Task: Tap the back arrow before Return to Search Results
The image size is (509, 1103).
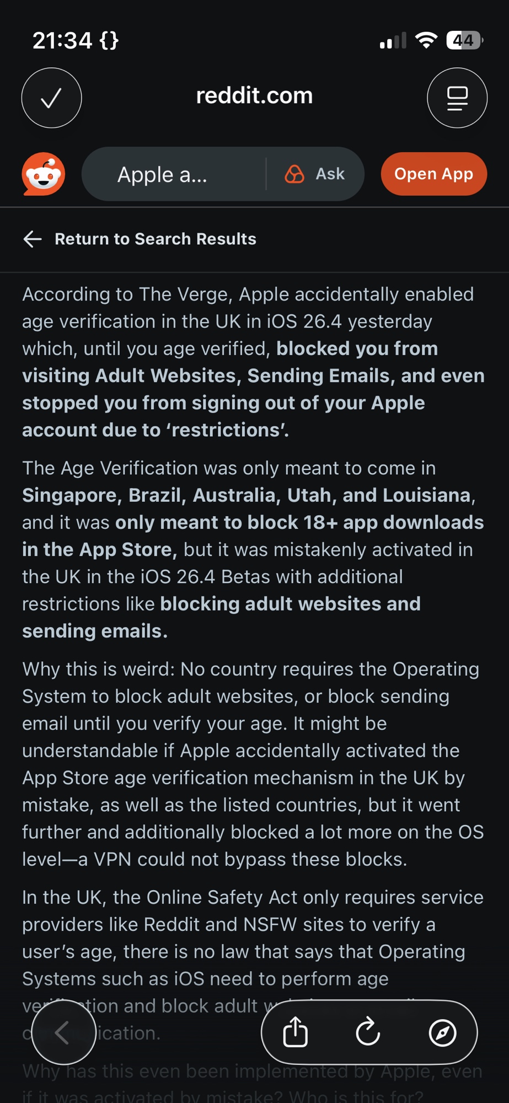Action: pyautogui.click(x=33, y=239)
